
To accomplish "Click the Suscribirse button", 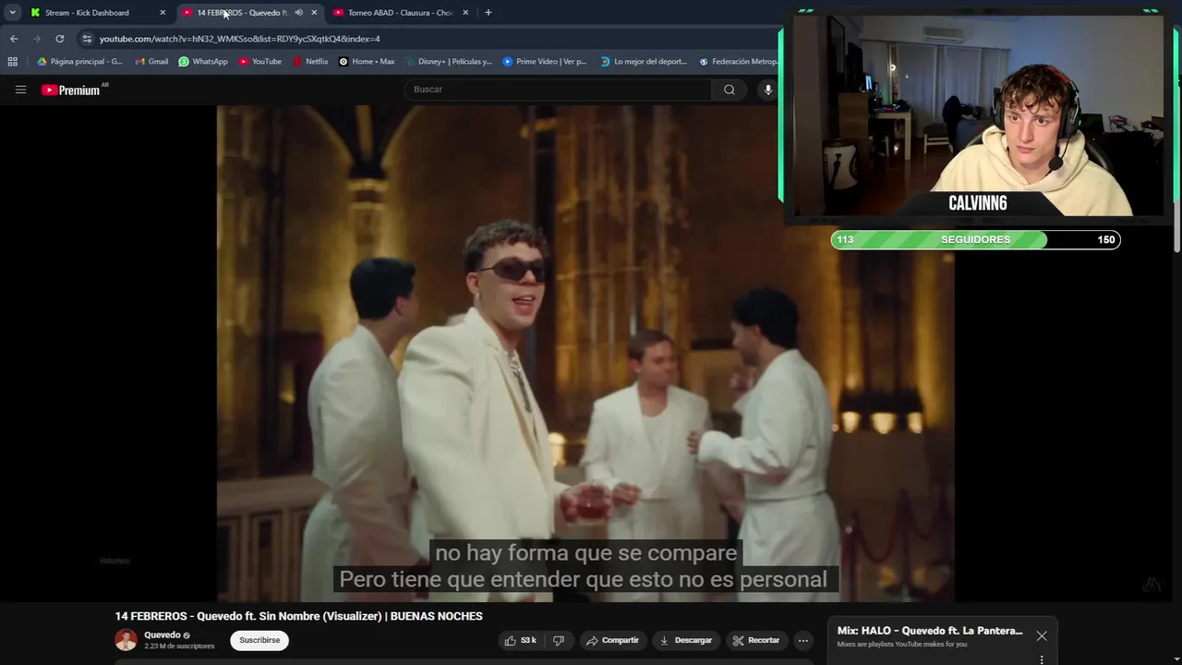I will click(x=259, y=640).
